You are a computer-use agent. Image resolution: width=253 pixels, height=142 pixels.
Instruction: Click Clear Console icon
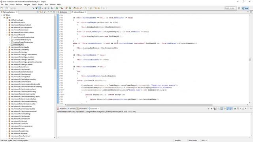(x=219, y=109)
